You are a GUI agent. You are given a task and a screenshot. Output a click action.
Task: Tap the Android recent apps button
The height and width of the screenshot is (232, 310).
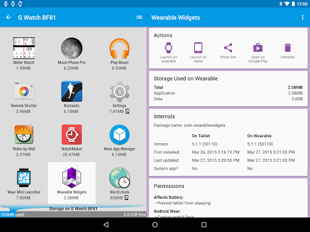point(204,225)
